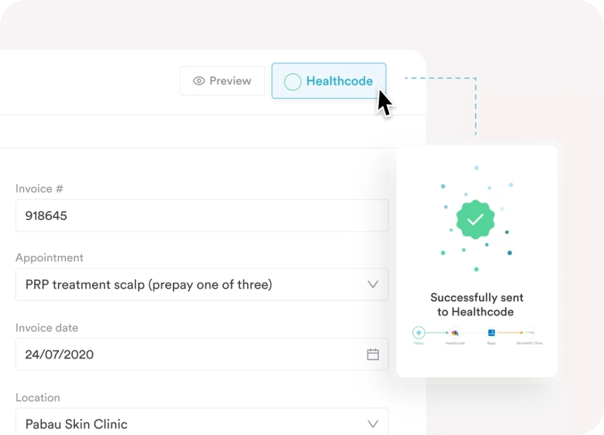Click the green success checkmark badge
The image size is (604, 435).
pos(475,219)
